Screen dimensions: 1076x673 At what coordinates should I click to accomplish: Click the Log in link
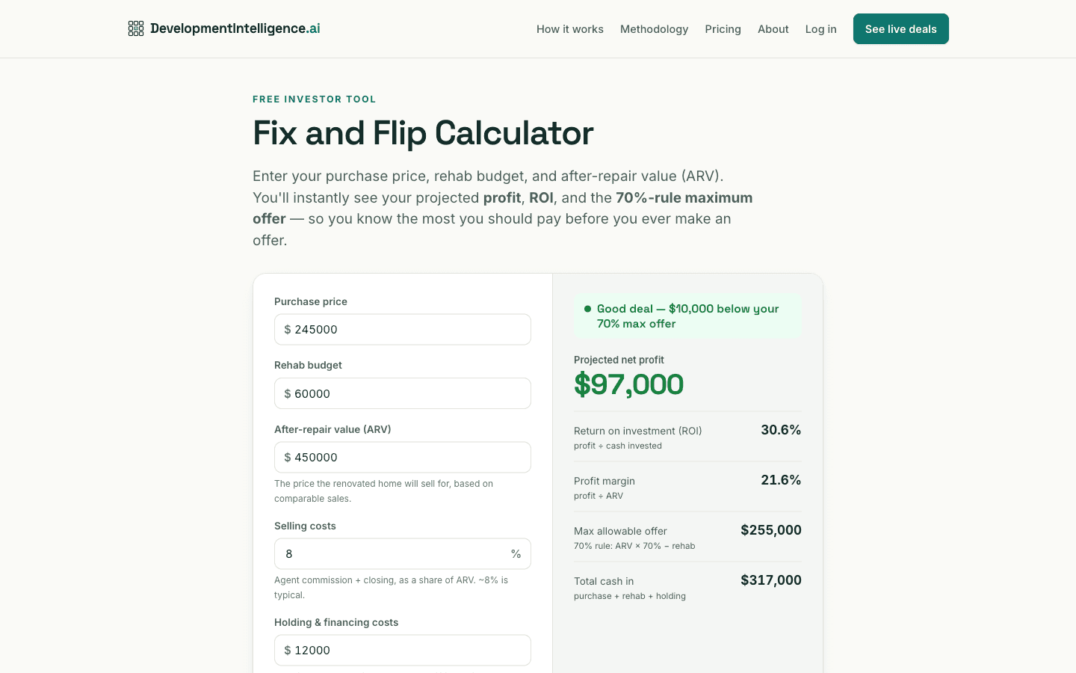click(x=820, y=29)
